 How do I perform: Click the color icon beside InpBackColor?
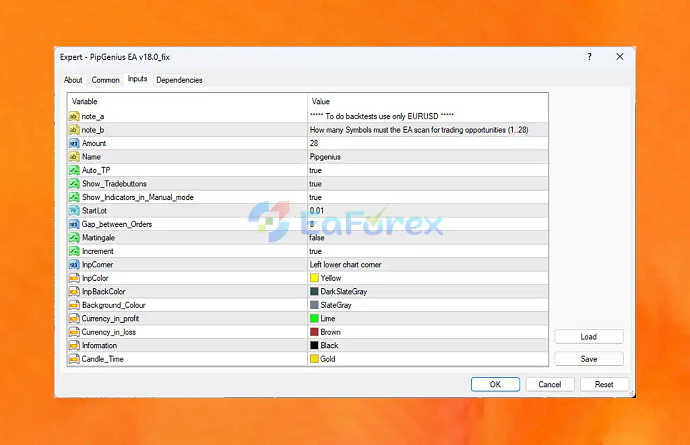click(x=74, y=291)
